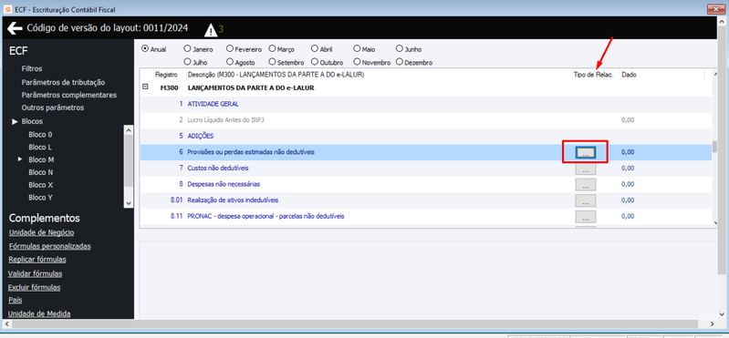The height and width of the screenshot is (338, 729).
Task: Pick the Junho radio button
Action: (400, 49)
